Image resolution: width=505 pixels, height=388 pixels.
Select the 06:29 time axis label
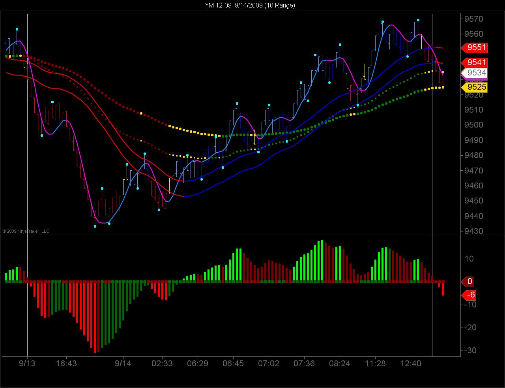198,363
